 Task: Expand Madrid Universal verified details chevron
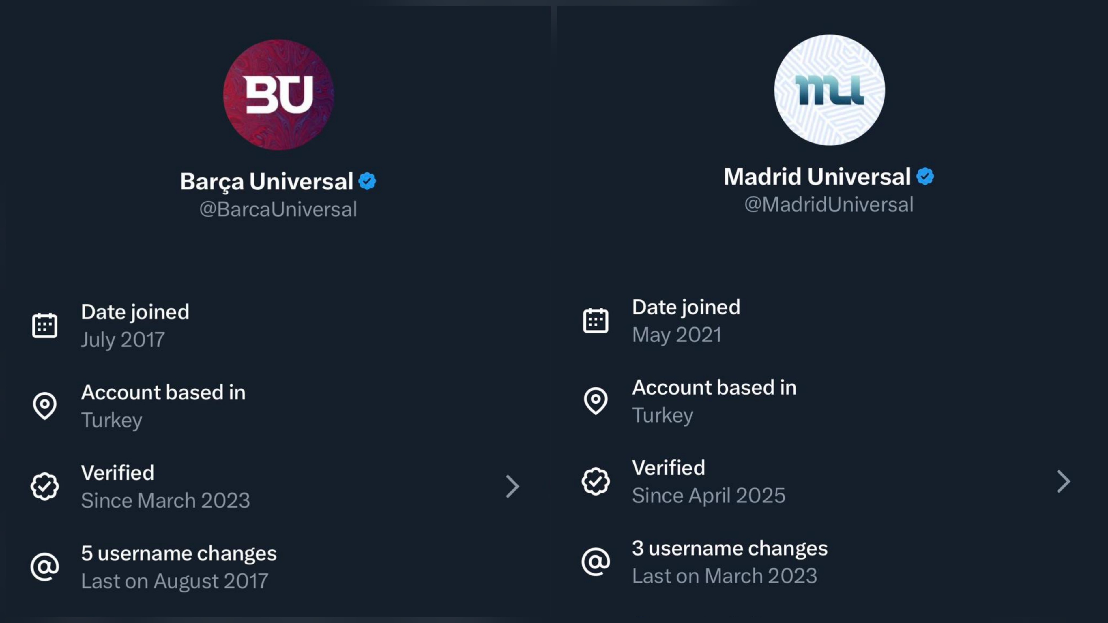coord(1063,482)
